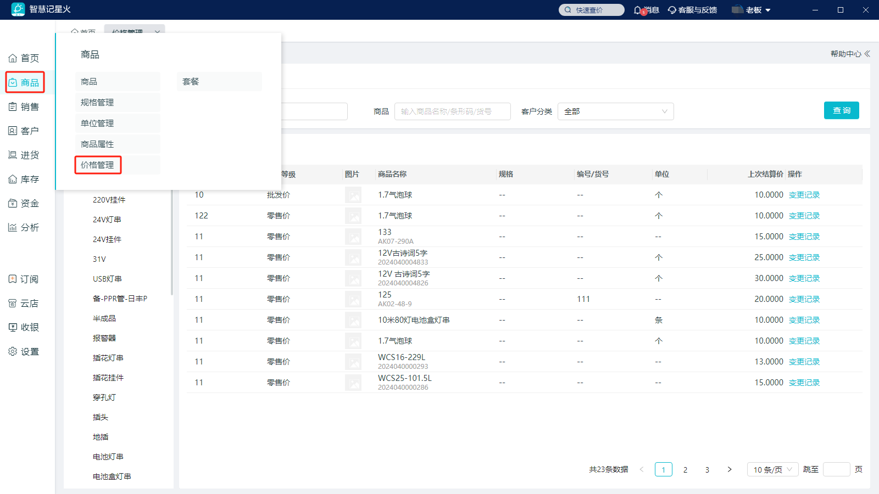Close the 价格管理 tab
Screen dimensions: 879x494
coord(157,32)
